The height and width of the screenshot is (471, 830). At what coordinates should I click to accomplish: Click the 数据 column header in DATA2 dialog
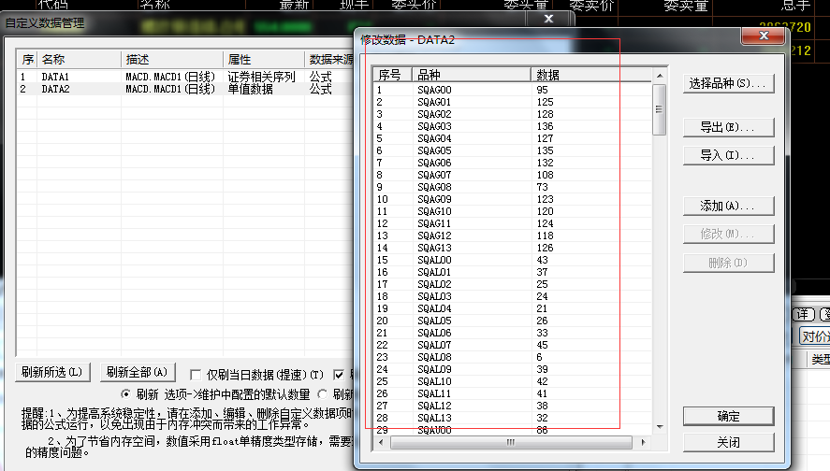[590, 75]
